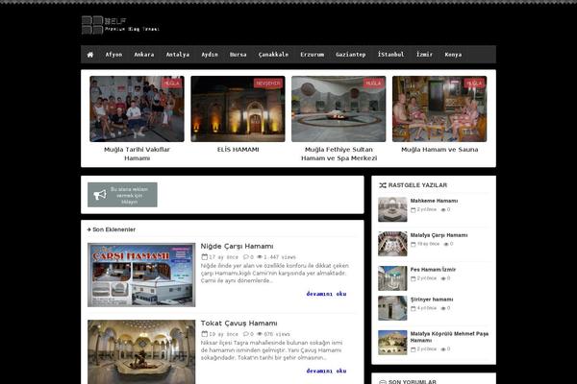Click the megaphone advertisement icon
This screenshot has height=384, width=577.
100,195
